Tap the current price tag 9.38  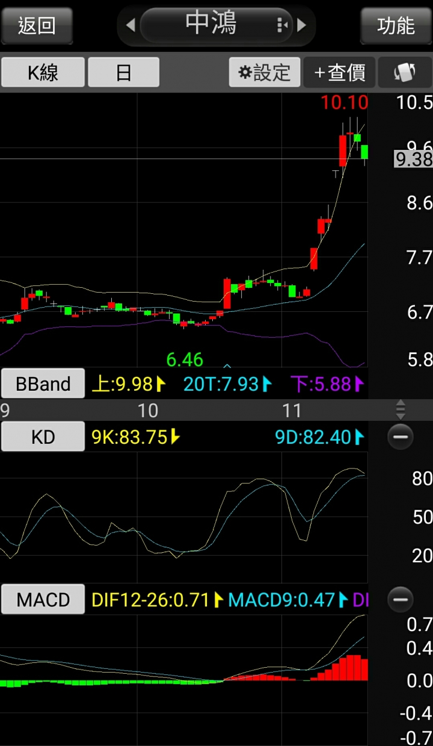(413, 159)
